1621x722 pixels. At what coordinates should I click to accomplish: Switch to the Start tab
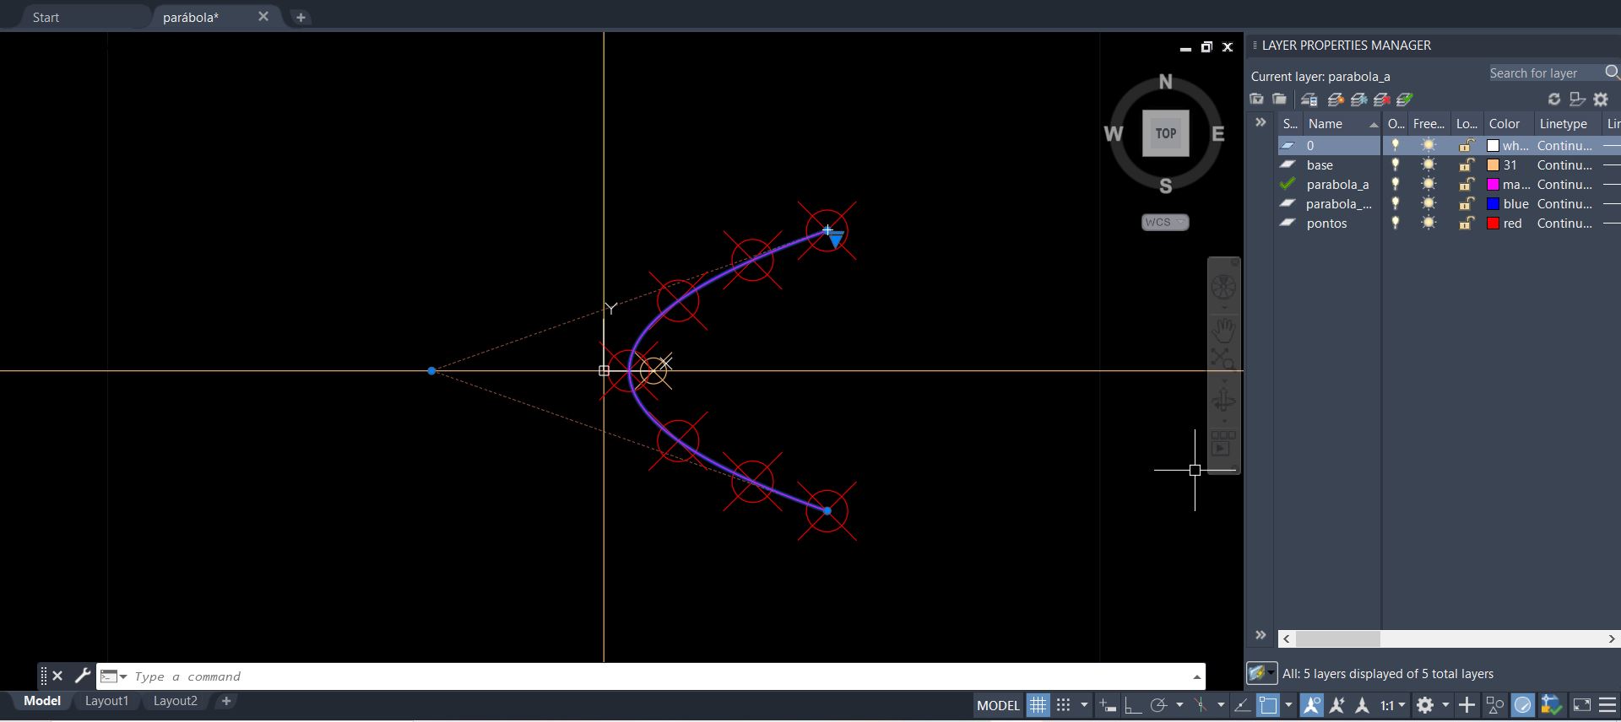pos(46,17)
